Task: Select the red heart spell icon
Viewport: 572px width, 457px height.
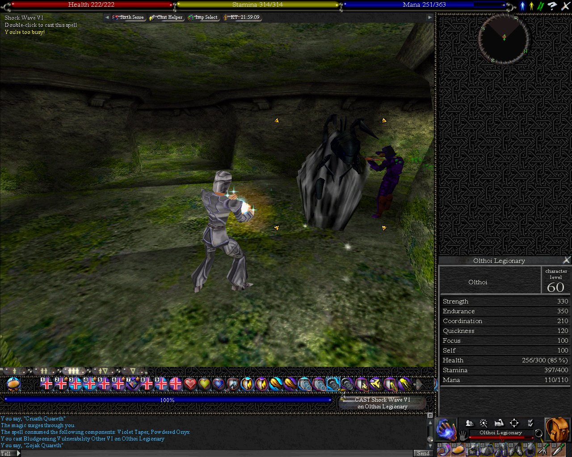Action: 190,383
